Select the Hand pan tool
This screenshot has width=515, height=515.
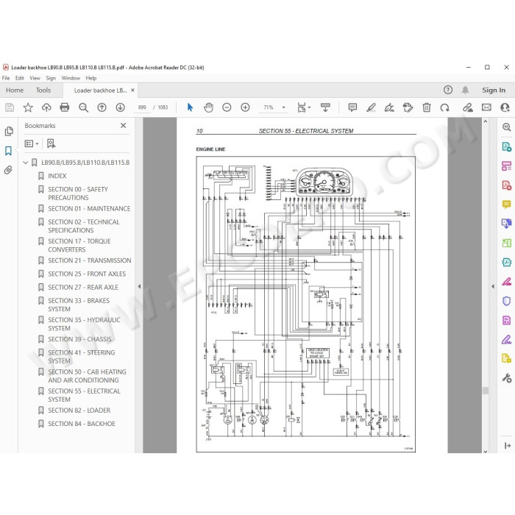208,107
